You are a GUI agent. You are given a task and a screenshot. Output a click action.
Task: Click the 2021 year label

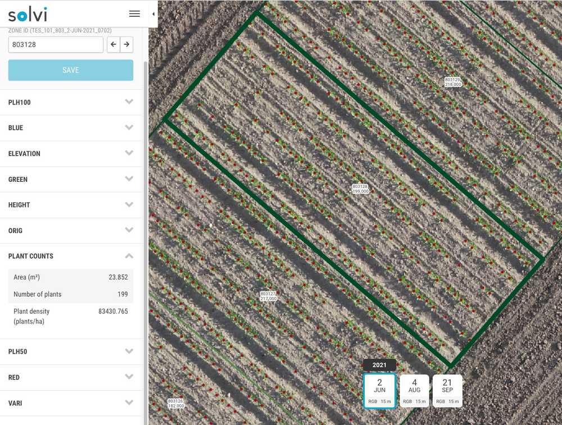[x=379, y=365]
